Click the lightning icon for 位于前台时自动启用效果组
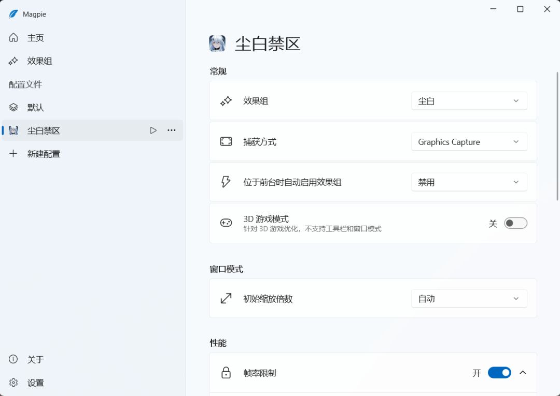560x396 pixels. pyautogui.click(x=226, y=182)
